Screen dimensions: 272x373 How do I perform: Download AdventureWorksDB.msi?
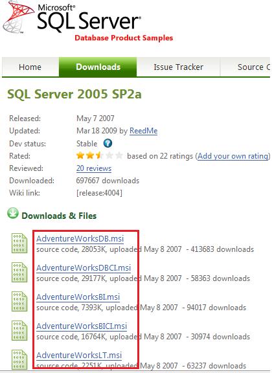tap(80, 238)
